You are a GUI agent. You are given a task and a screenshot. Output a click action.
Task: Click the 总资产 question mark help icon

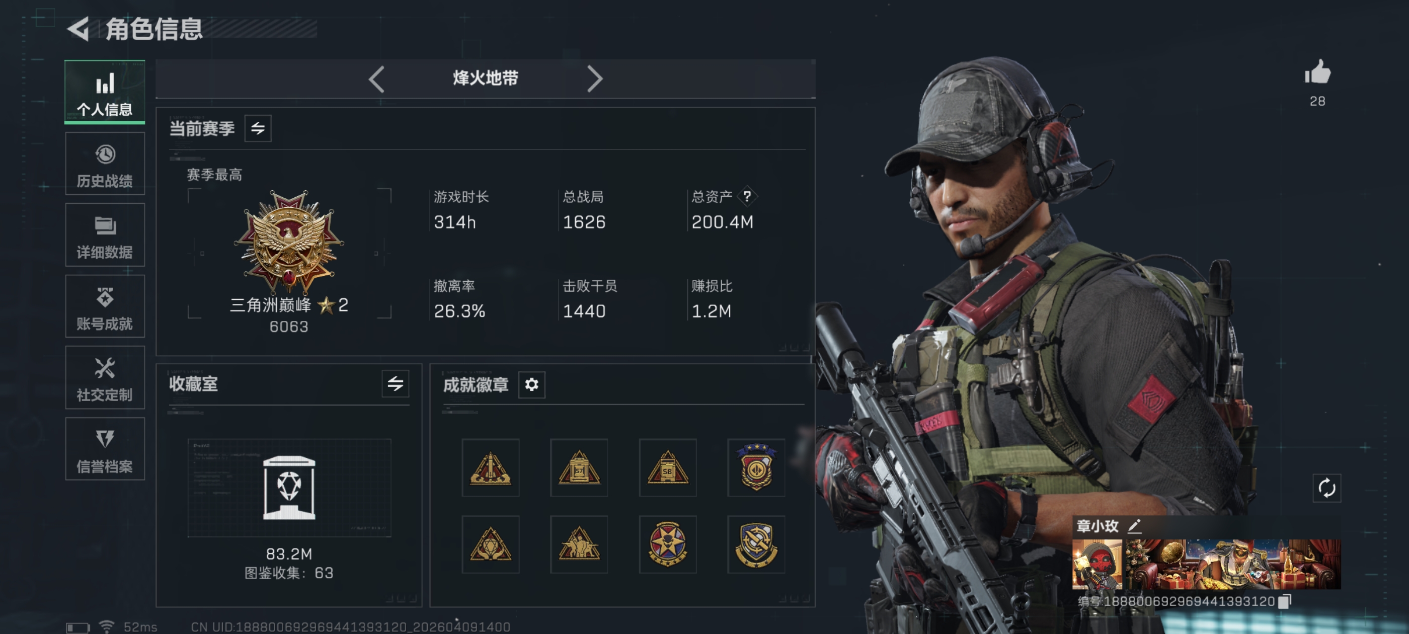[747, 196]
